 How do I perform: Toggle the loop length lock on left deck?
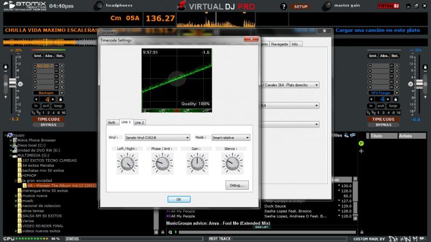pyautogui.click(x=60, y=99)
